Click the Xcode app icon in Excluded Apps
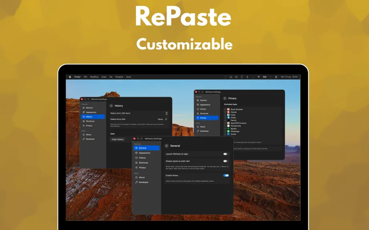This screenshot has width=369, height=230. pos(228,134)
